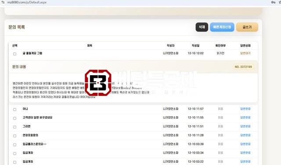
Task: Click the 작성자 column header
Action: 171,46
